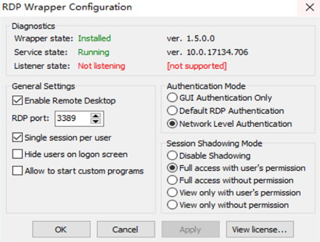Image resolution: width=320 pixels, height=242 pixels.
Task: Decrease RDP port with down arrow
Action: (96, 122)
